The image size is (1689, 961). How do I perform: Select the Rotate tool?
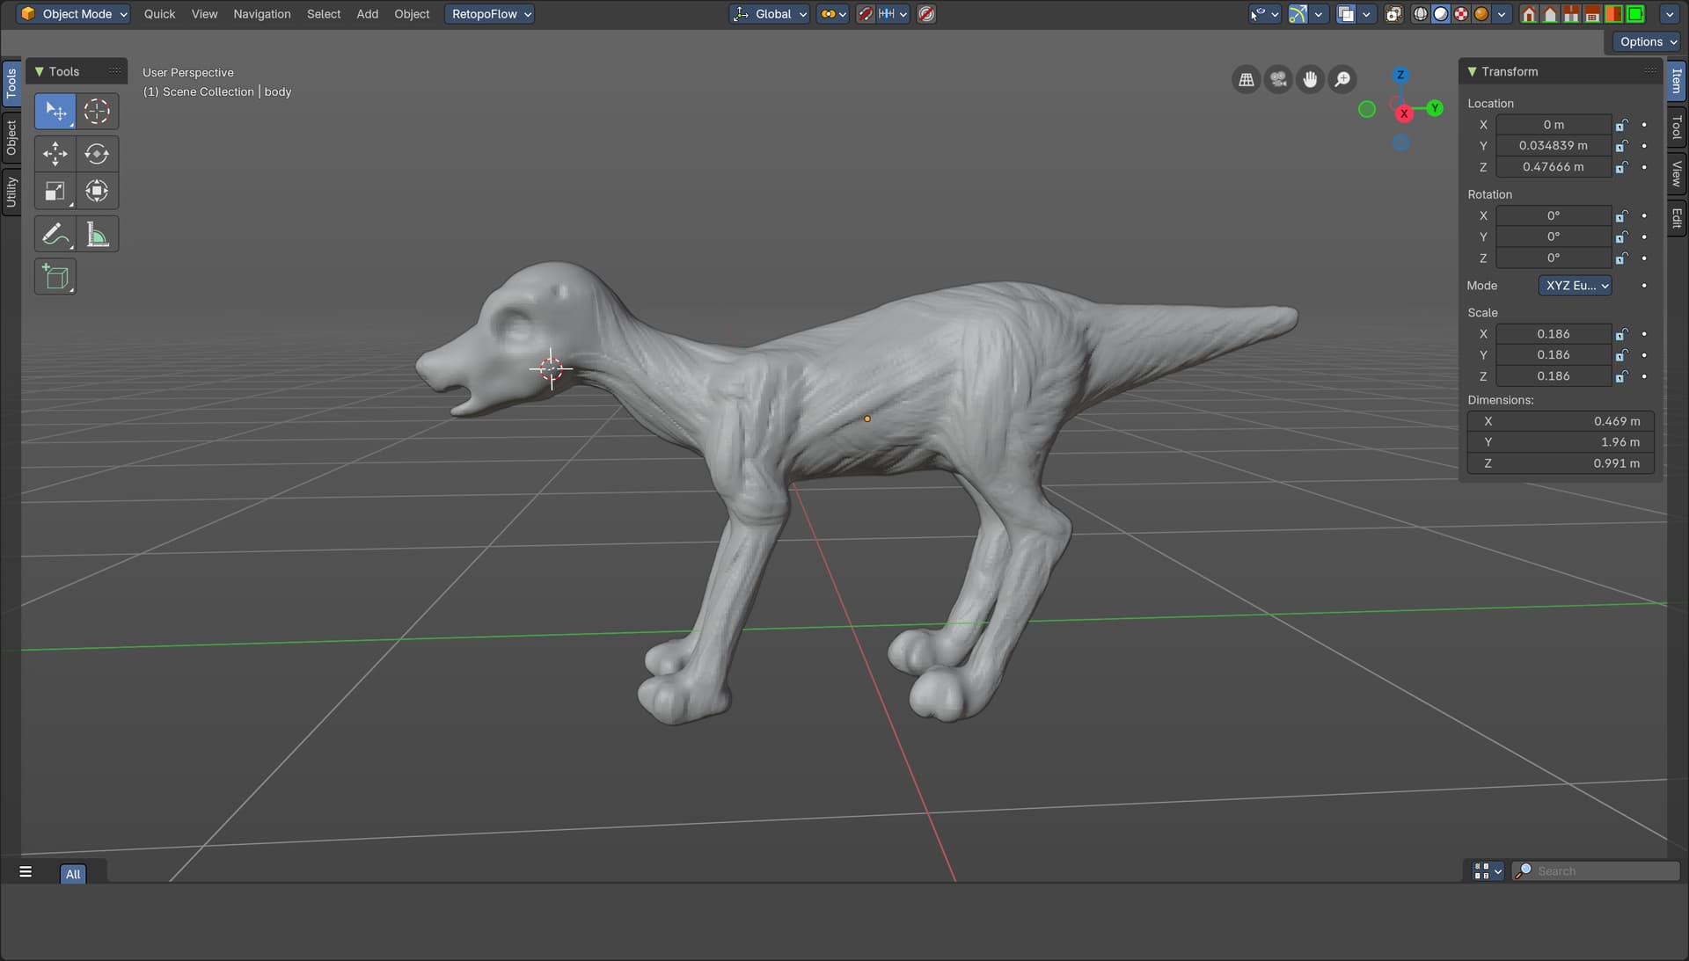click(x=97, y=154)
